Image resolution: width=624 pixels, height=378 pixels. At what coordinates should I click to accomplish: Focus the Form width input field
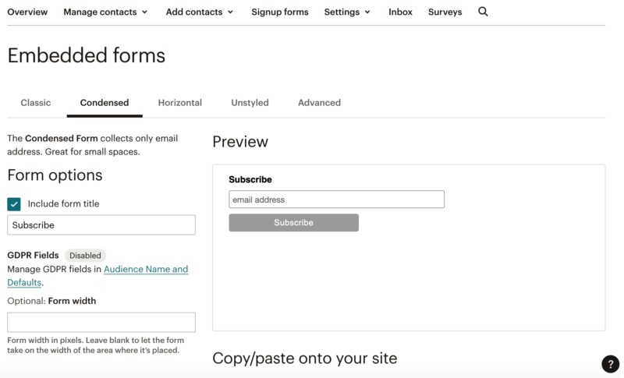tap(101, 323)
